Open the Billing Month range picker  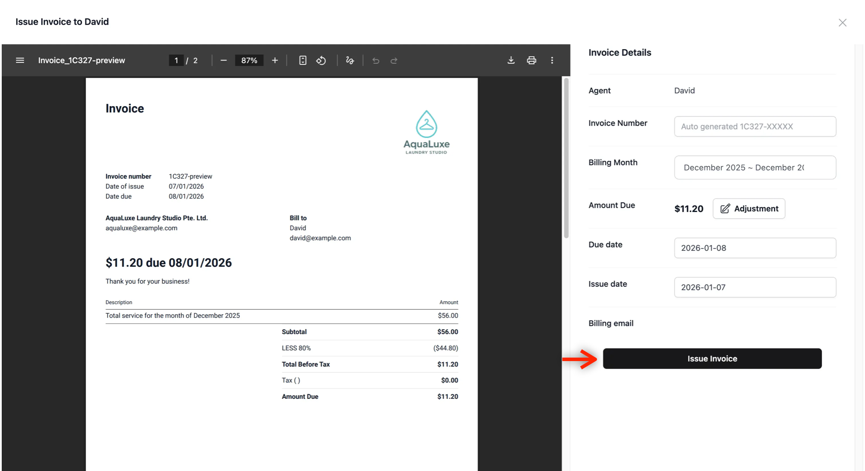(755, 167)
